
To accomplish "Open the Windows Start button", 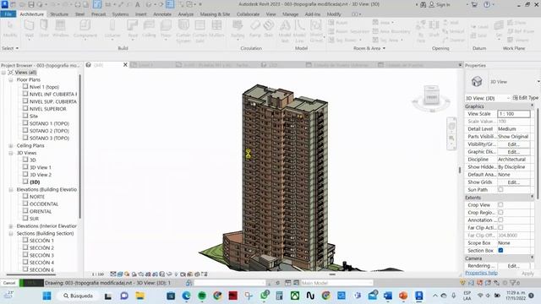I will (47, 296).
